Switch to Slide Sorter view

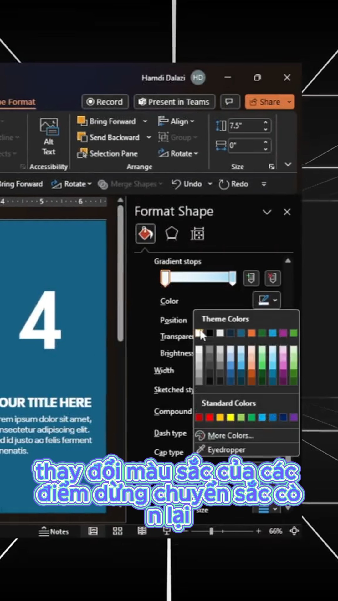click(118, 531)
